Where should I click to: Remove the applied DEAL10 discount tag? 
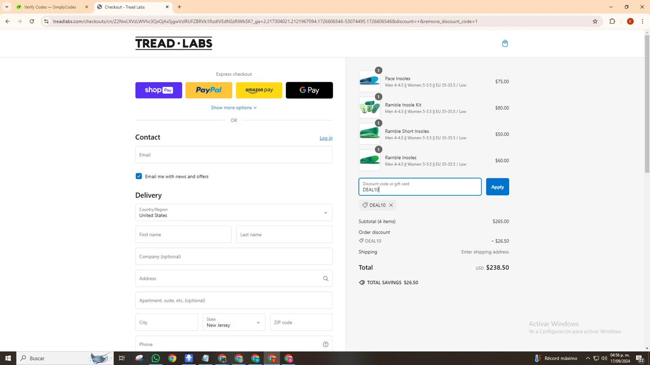(391, 205)
